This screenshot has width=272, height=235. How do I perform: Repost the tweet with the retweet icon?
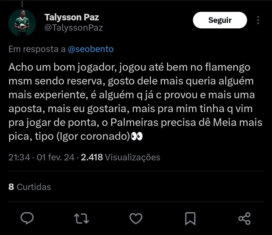pos(81,219)
